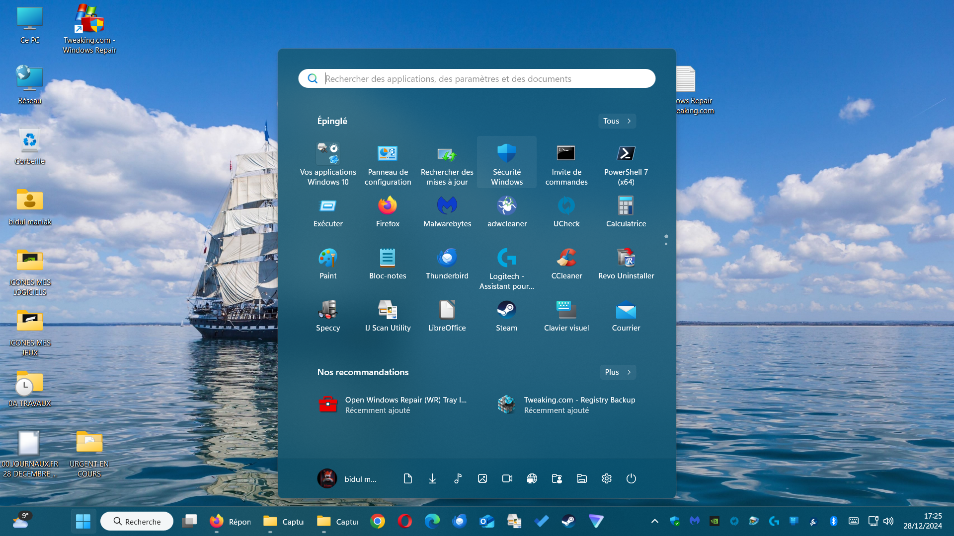Expand Tous to show all apps
954x536 pixels.
point(617,121)
